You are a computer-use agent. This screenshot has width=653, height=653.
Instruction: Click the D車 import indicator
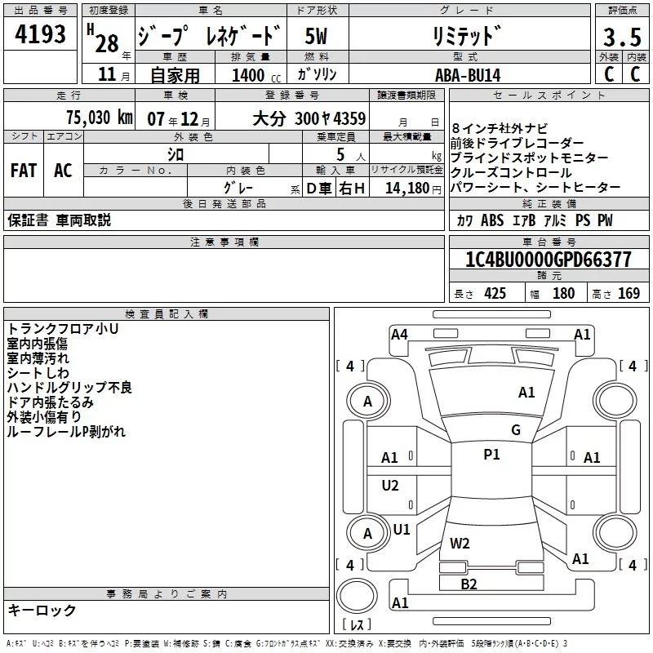click(x=319, y=189)
